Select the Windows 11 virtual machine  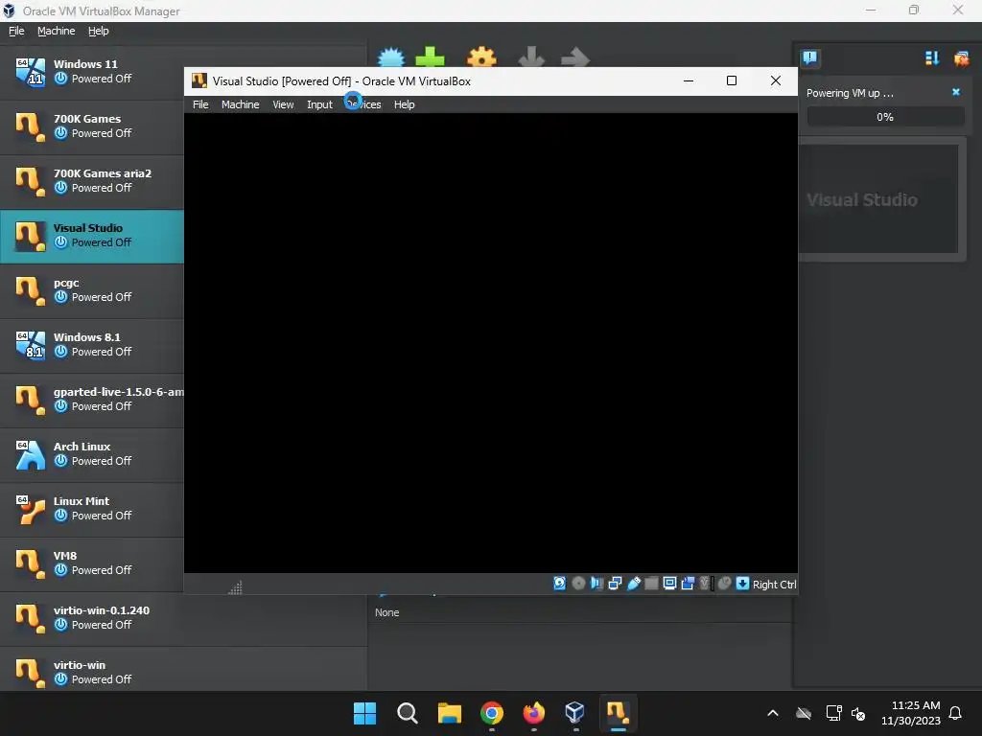(92, 72)
